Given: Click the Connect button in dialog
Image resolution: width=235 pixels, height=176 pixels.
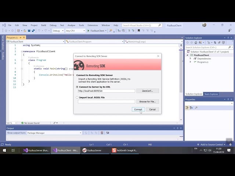Looking at the screenshot, I should pos(138,109).
